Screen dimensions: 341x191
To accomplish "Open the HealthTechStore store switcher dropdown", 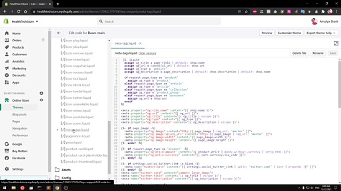I will point(25,21).
